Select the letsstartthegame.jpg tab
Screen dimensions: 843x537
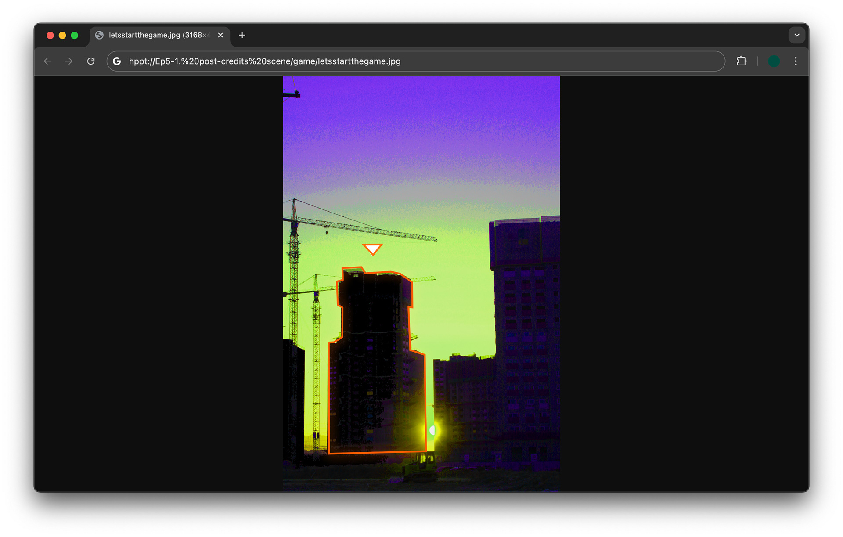[158, 35]
